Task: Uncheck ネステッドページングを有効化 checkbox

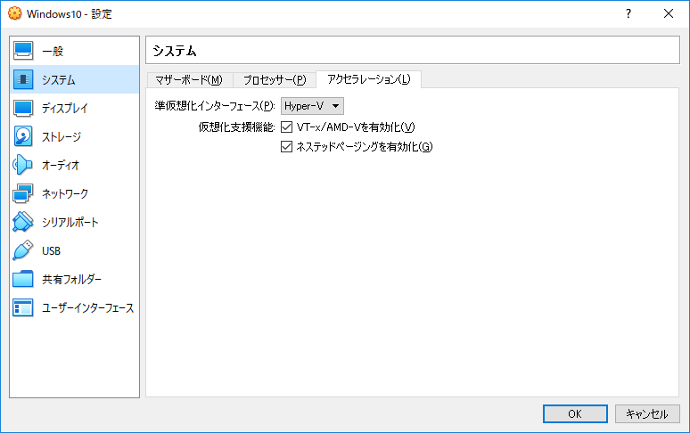Action: [286, 146]
